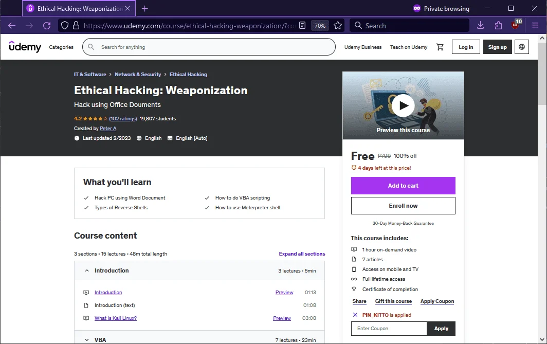Preview the What is Kali Linux? lecture
The height and width of the screenshot is (344, 547).
point(282,318)
